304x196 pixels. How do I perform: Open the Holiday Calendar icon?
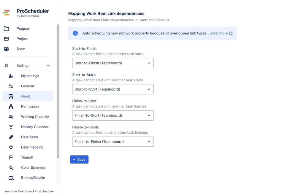(x=11, y=127)
